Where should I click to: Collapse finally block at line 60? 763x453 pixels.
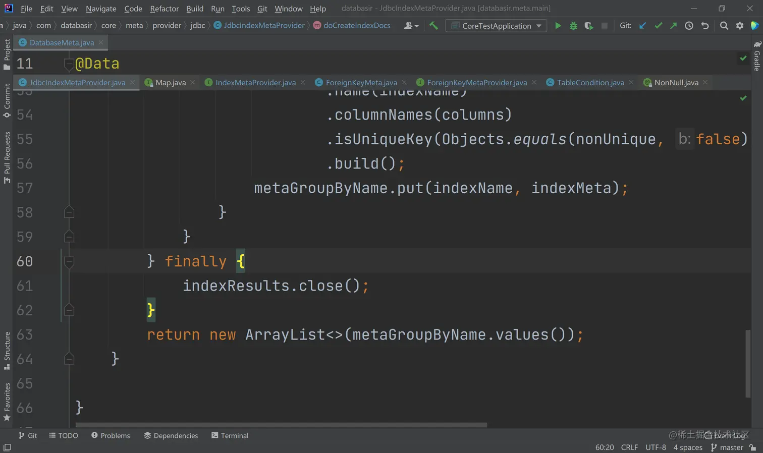69,261
